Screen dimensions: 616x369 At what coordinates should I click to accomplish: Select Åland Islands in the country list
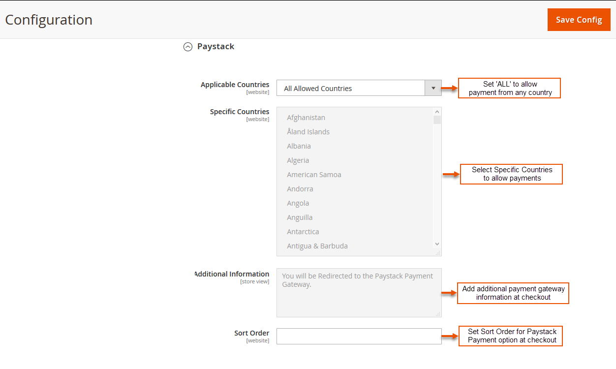point(308,132)
